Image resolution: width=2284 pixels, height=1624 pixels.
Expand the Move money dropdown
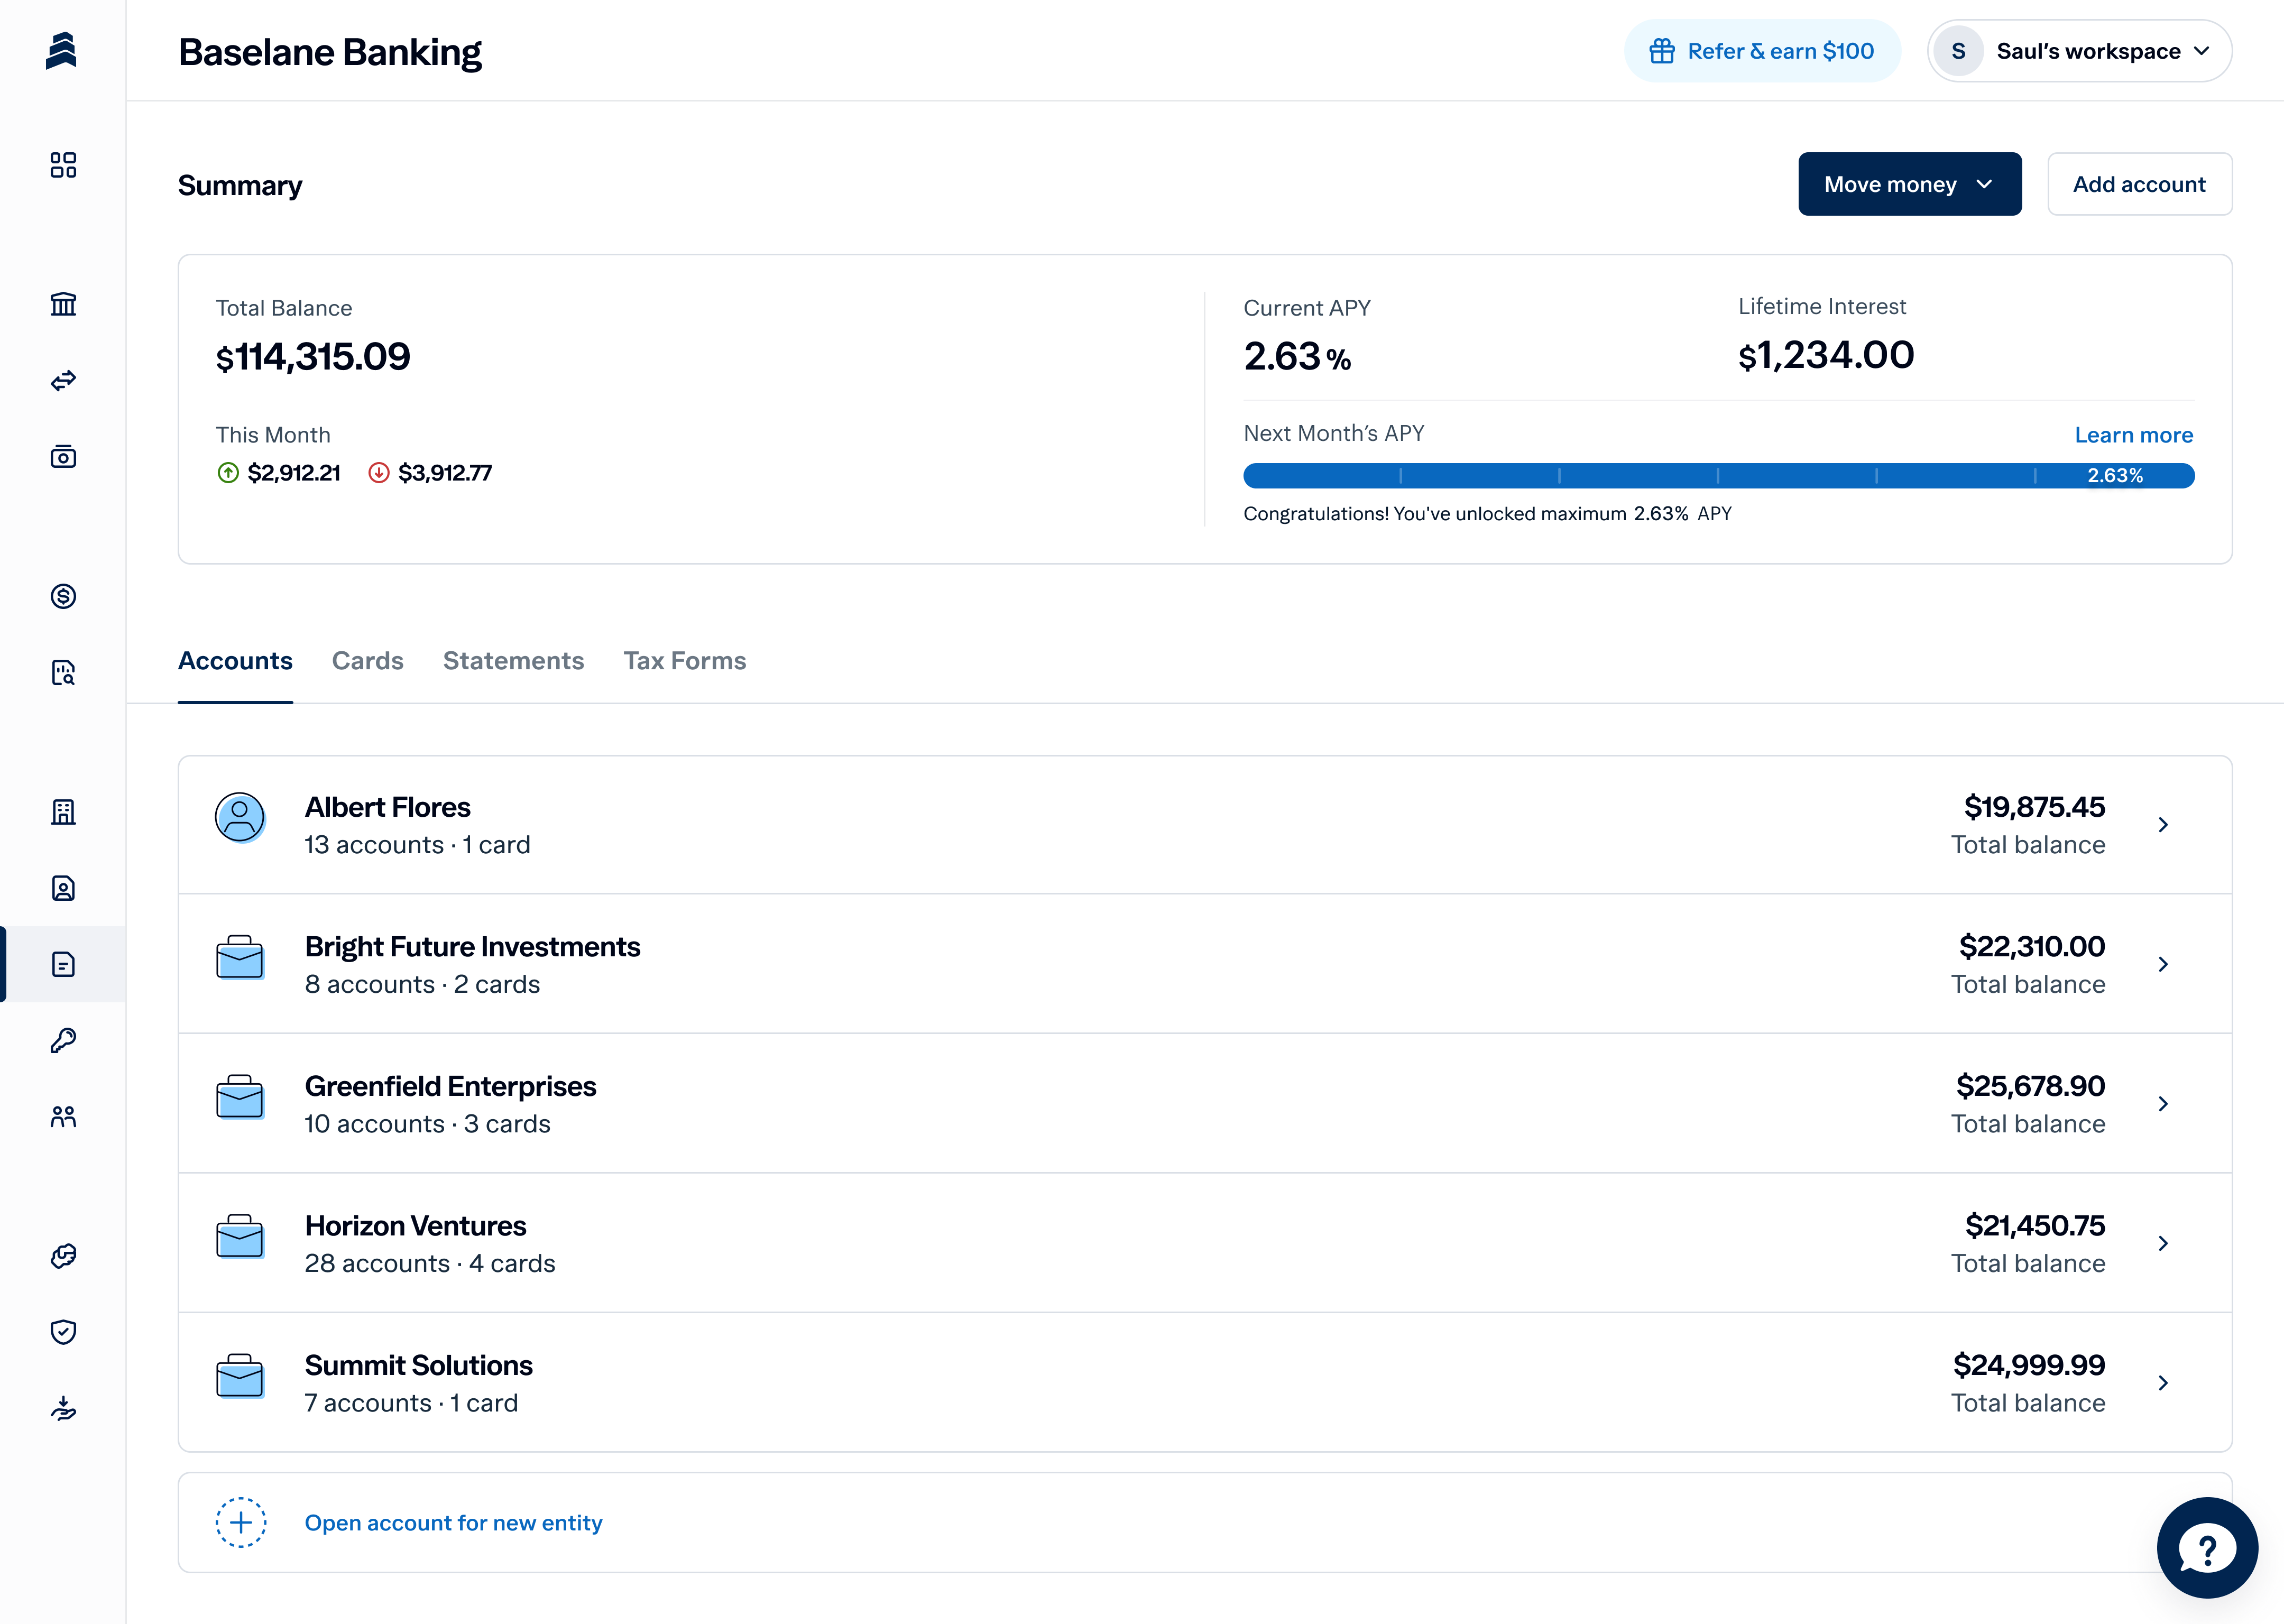(1908, 184)
